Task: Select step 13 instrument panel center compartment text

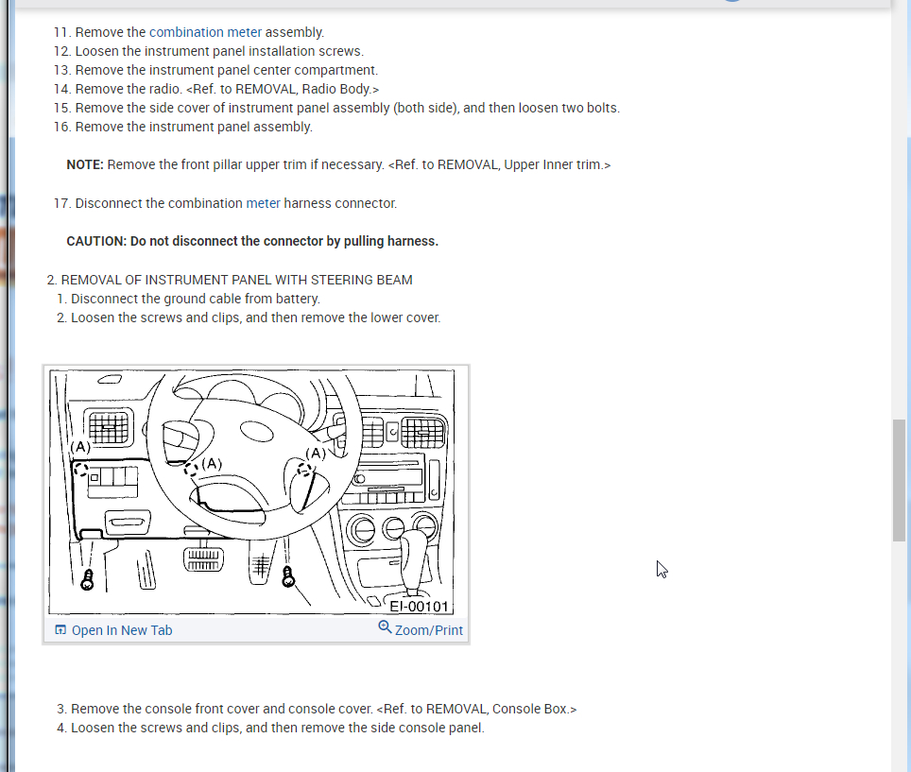Action: [215, 70]
